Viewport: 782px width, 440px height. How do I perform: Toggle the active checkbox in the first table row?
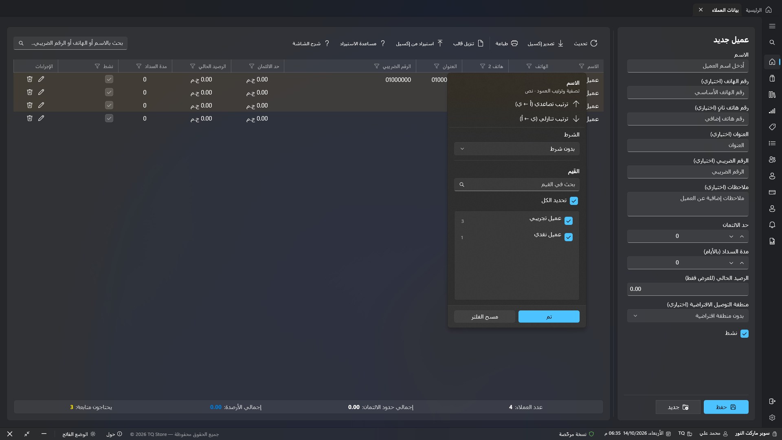109,79
